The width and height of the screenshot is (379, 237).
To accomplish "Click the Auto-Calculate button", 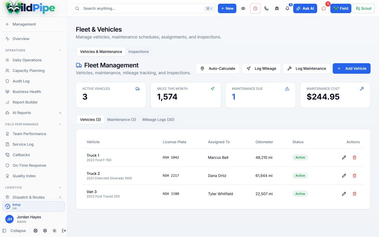I will pyautogui.click(x=218, y=68).
